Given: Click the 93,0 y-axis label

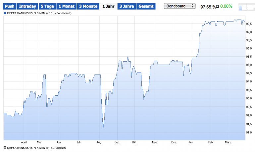Looking at the screenshot, I should point(249,98).
